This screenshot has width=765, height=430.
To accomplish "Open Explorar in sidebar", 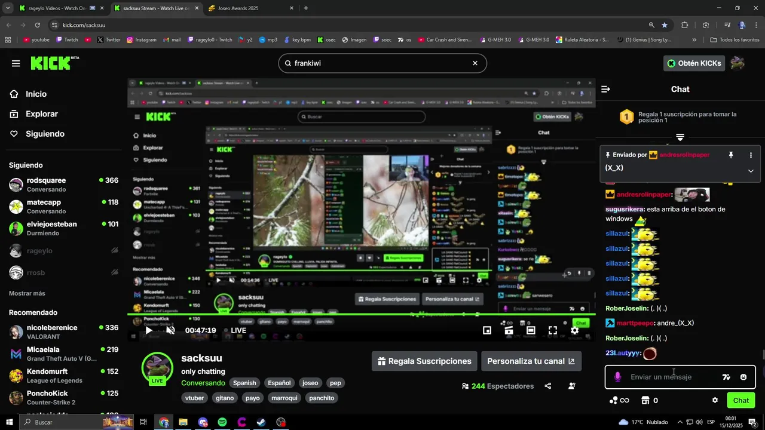I will point(42,113).
